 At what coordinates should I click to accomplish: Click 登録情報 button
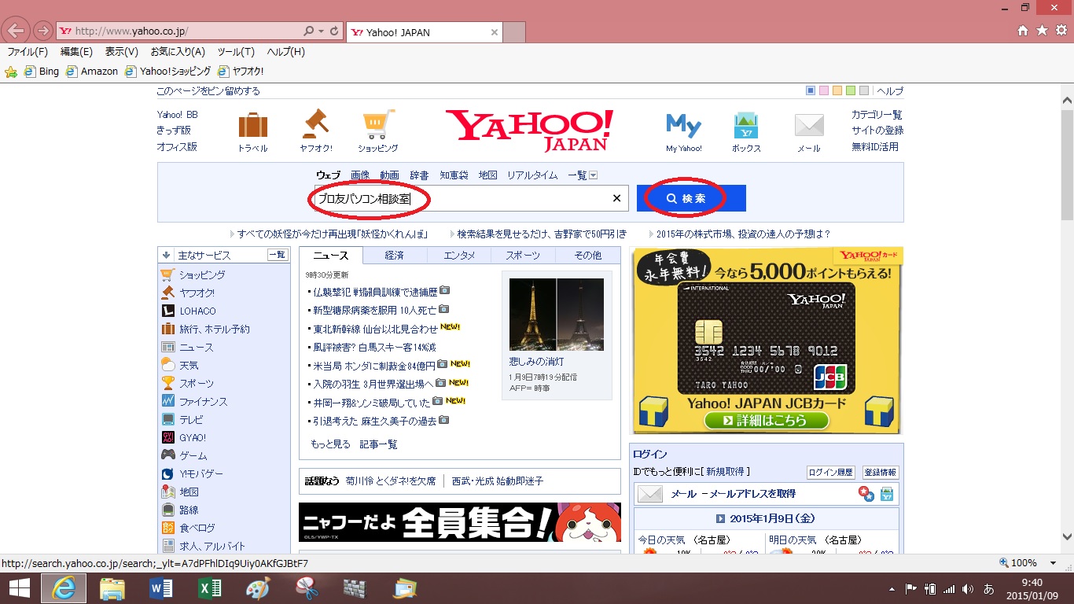[881, 473]
